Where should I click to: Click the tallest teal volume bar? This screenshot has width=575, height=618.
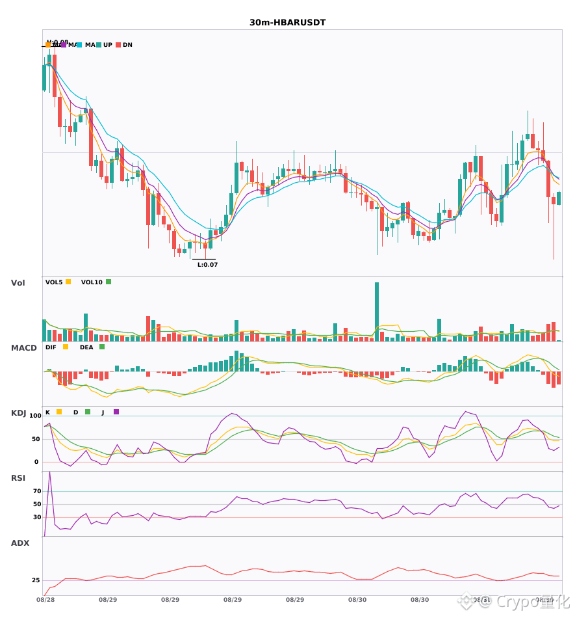pyautogui.click(x=377, y=312)
